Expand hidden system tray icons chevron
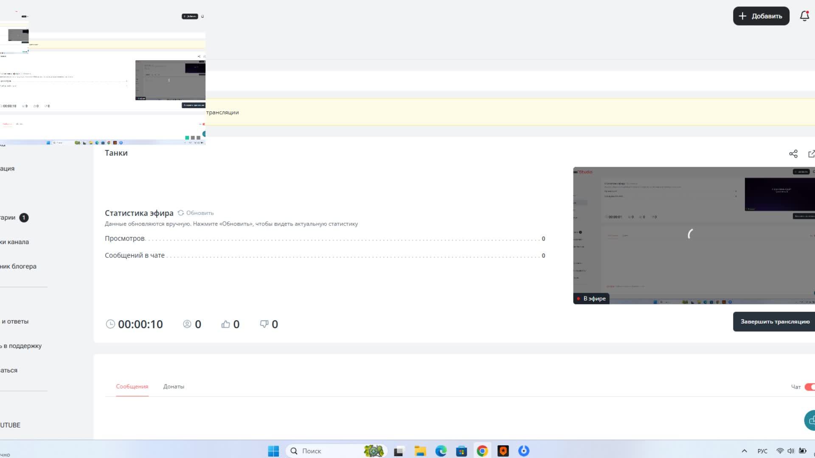Image resolution: width=815 pixels, height=458 pixels. pos(744,451)
